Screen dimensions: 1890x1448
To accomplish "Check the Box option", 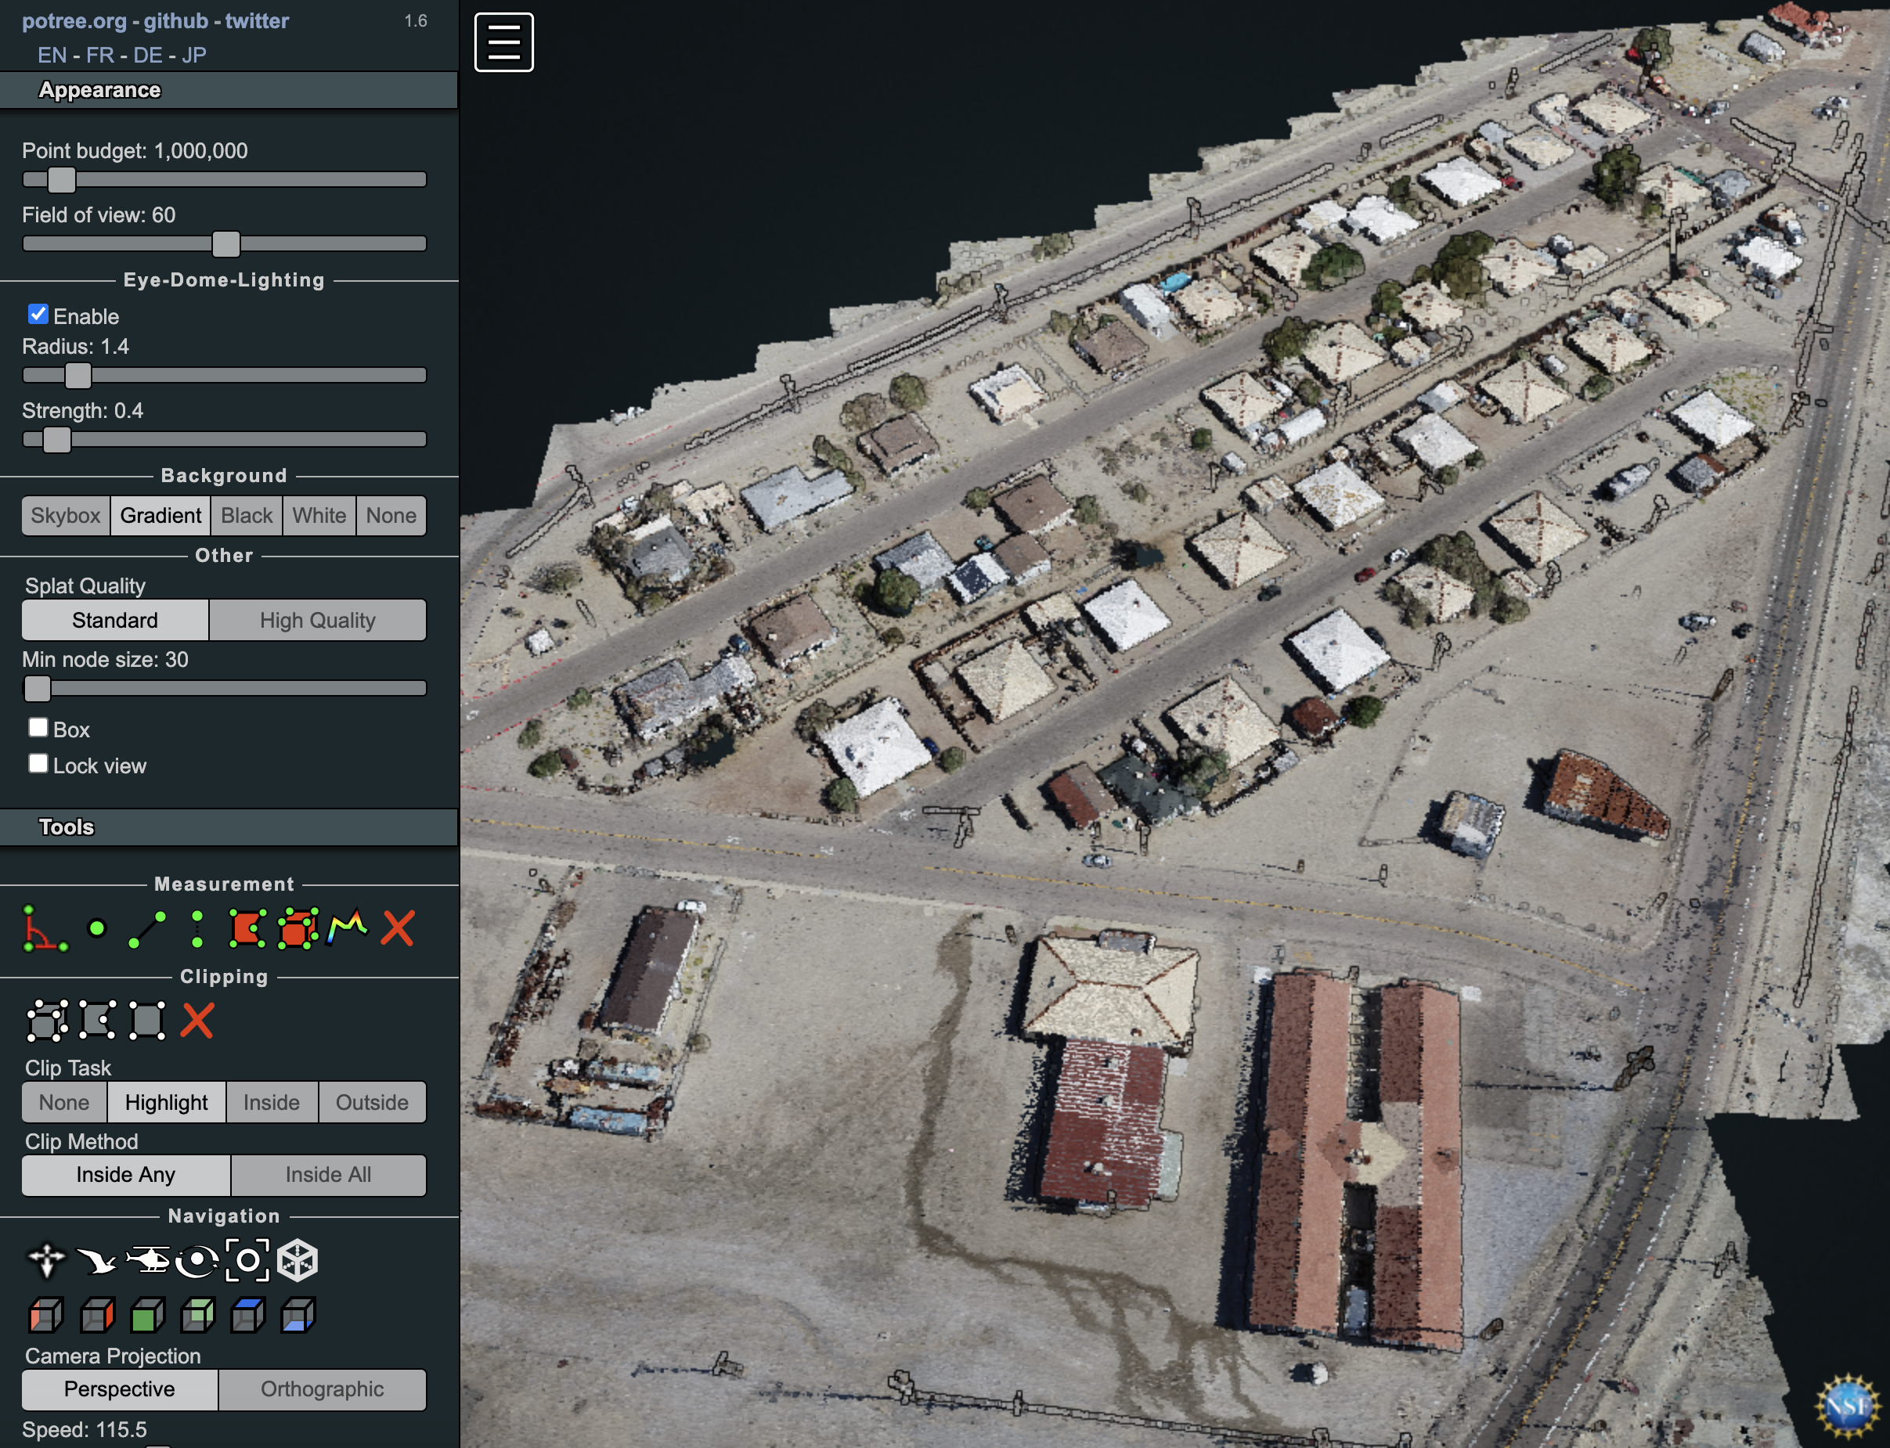I will [38, 729].
